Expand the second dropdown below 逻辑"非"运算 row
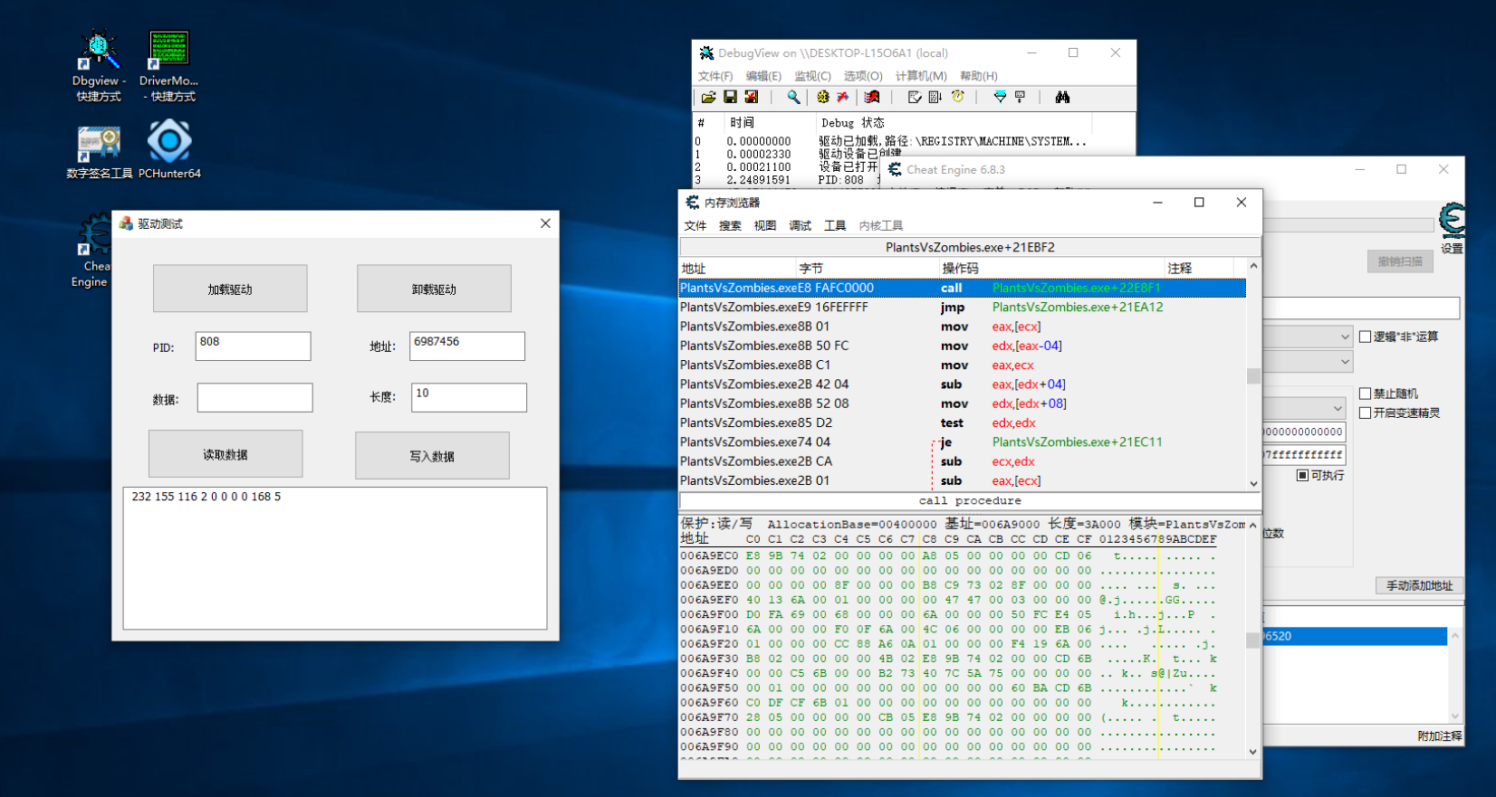 [1345, 362]
